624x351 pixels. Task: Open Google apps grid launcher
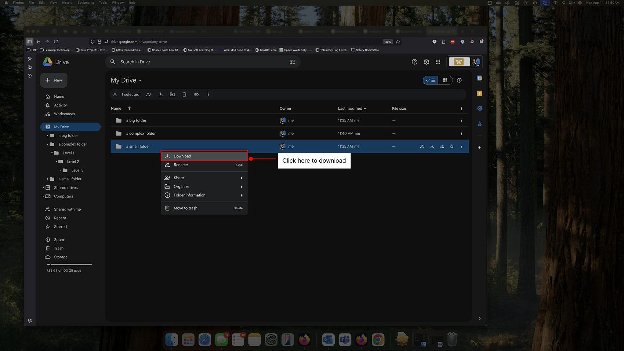click(x=438, y=62)
